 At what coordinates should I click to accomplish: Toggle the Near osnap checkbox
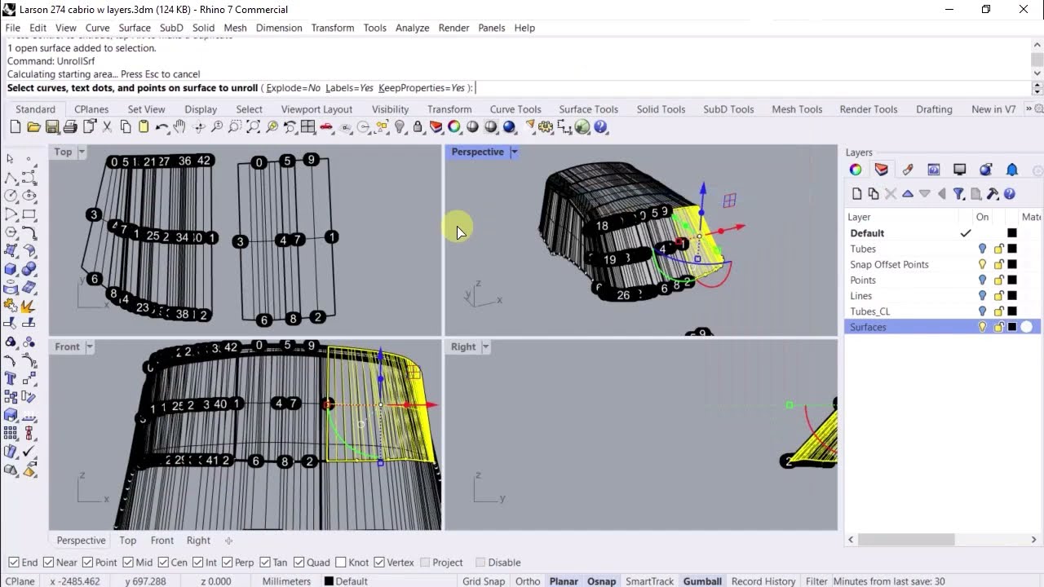[48, 563]
